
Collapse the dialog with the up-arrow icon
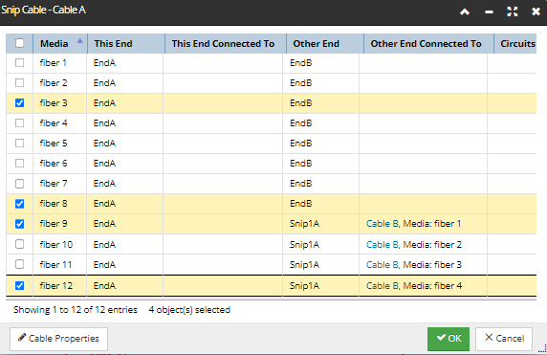[x=465, y=11]
